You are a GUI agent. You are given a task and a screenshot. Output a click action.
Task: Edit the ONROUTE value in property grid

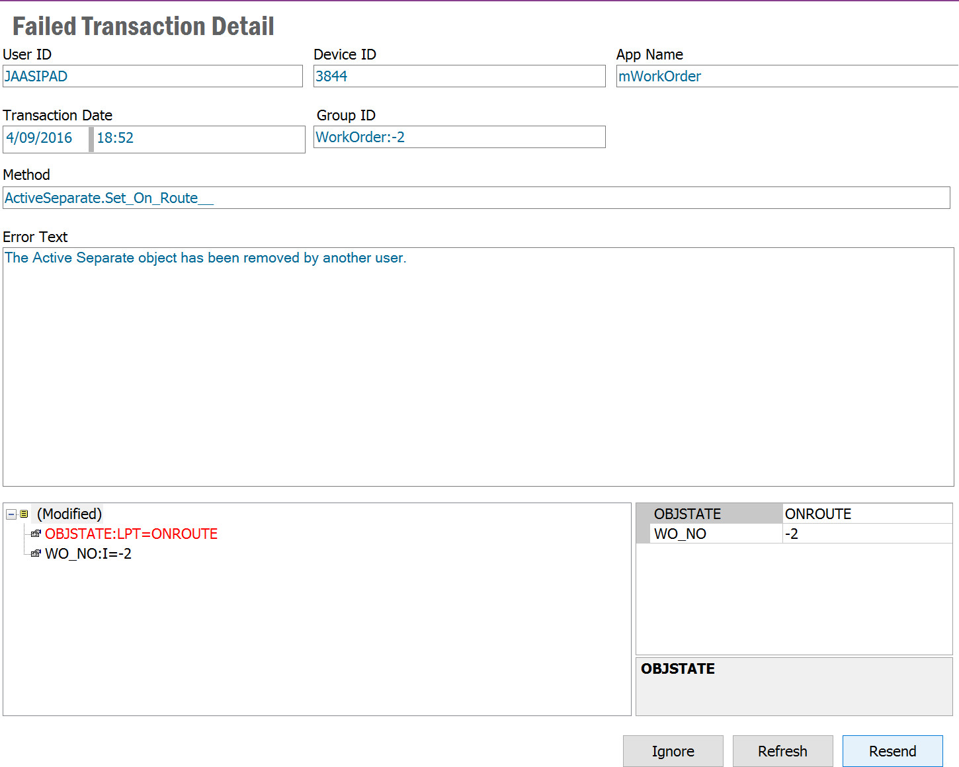866,514
